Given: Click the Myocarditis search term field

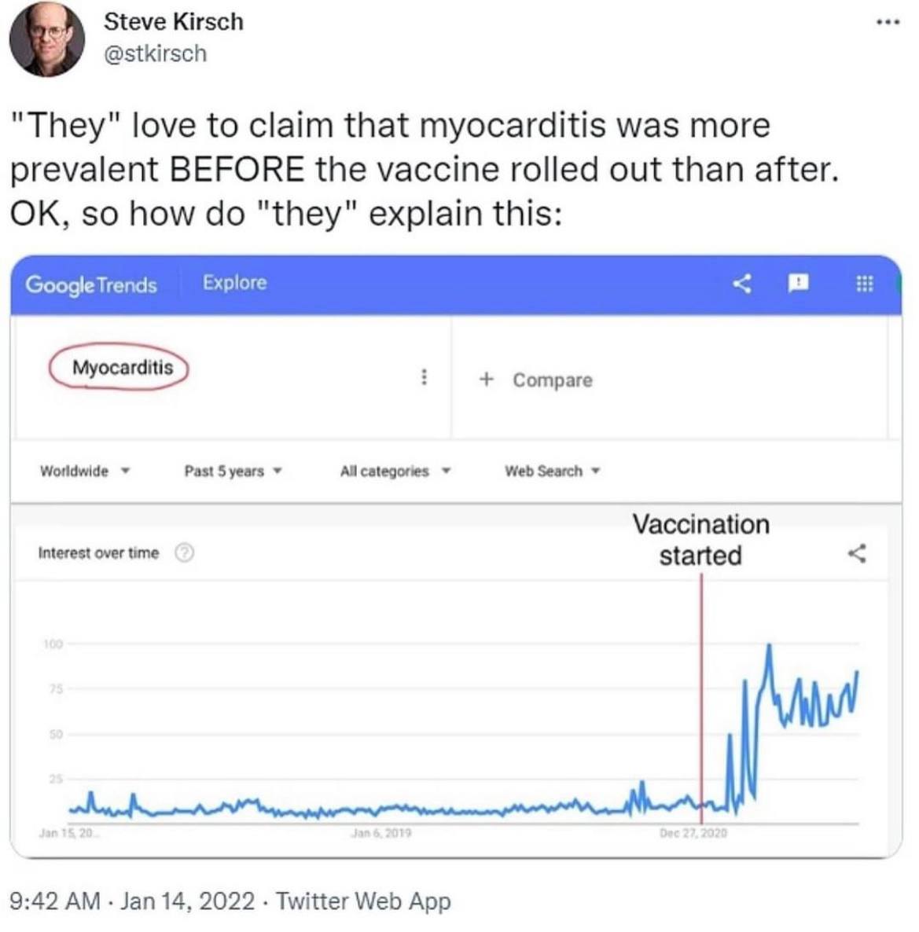Looking at the screenshot, I should coord(122,367).
